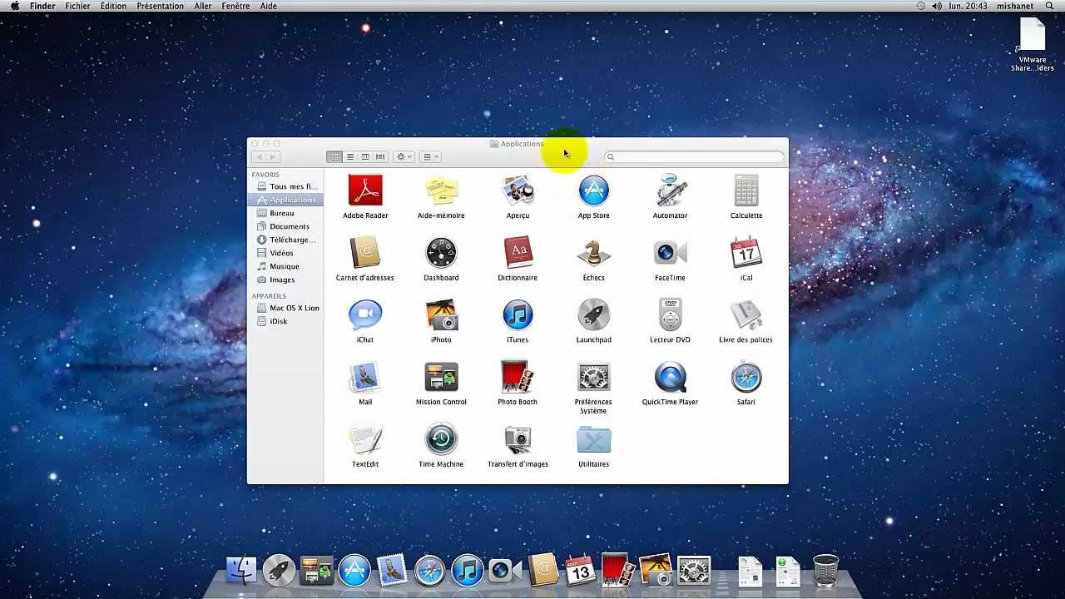Open the Fenêtre menu
Screen dimensions: 1065x599
[235, 6]
